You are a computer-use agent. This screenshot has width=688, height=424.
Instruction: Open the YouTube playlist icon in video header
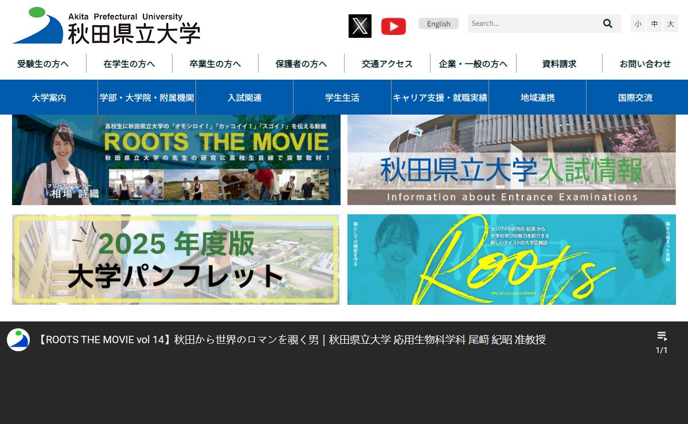(662, 336)
